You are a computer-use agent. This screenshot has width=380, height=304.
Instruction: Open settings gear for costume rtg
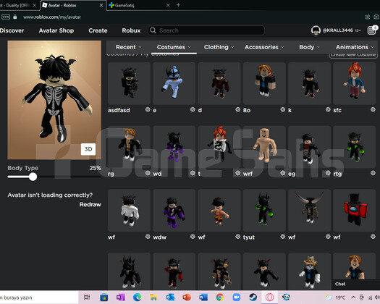pyautogui.click(x=373, y=173)
